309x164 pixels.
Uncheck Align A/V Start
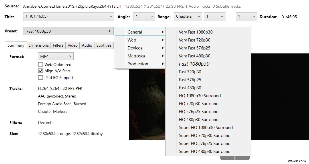pyautogui.click(x=41, y=70)
